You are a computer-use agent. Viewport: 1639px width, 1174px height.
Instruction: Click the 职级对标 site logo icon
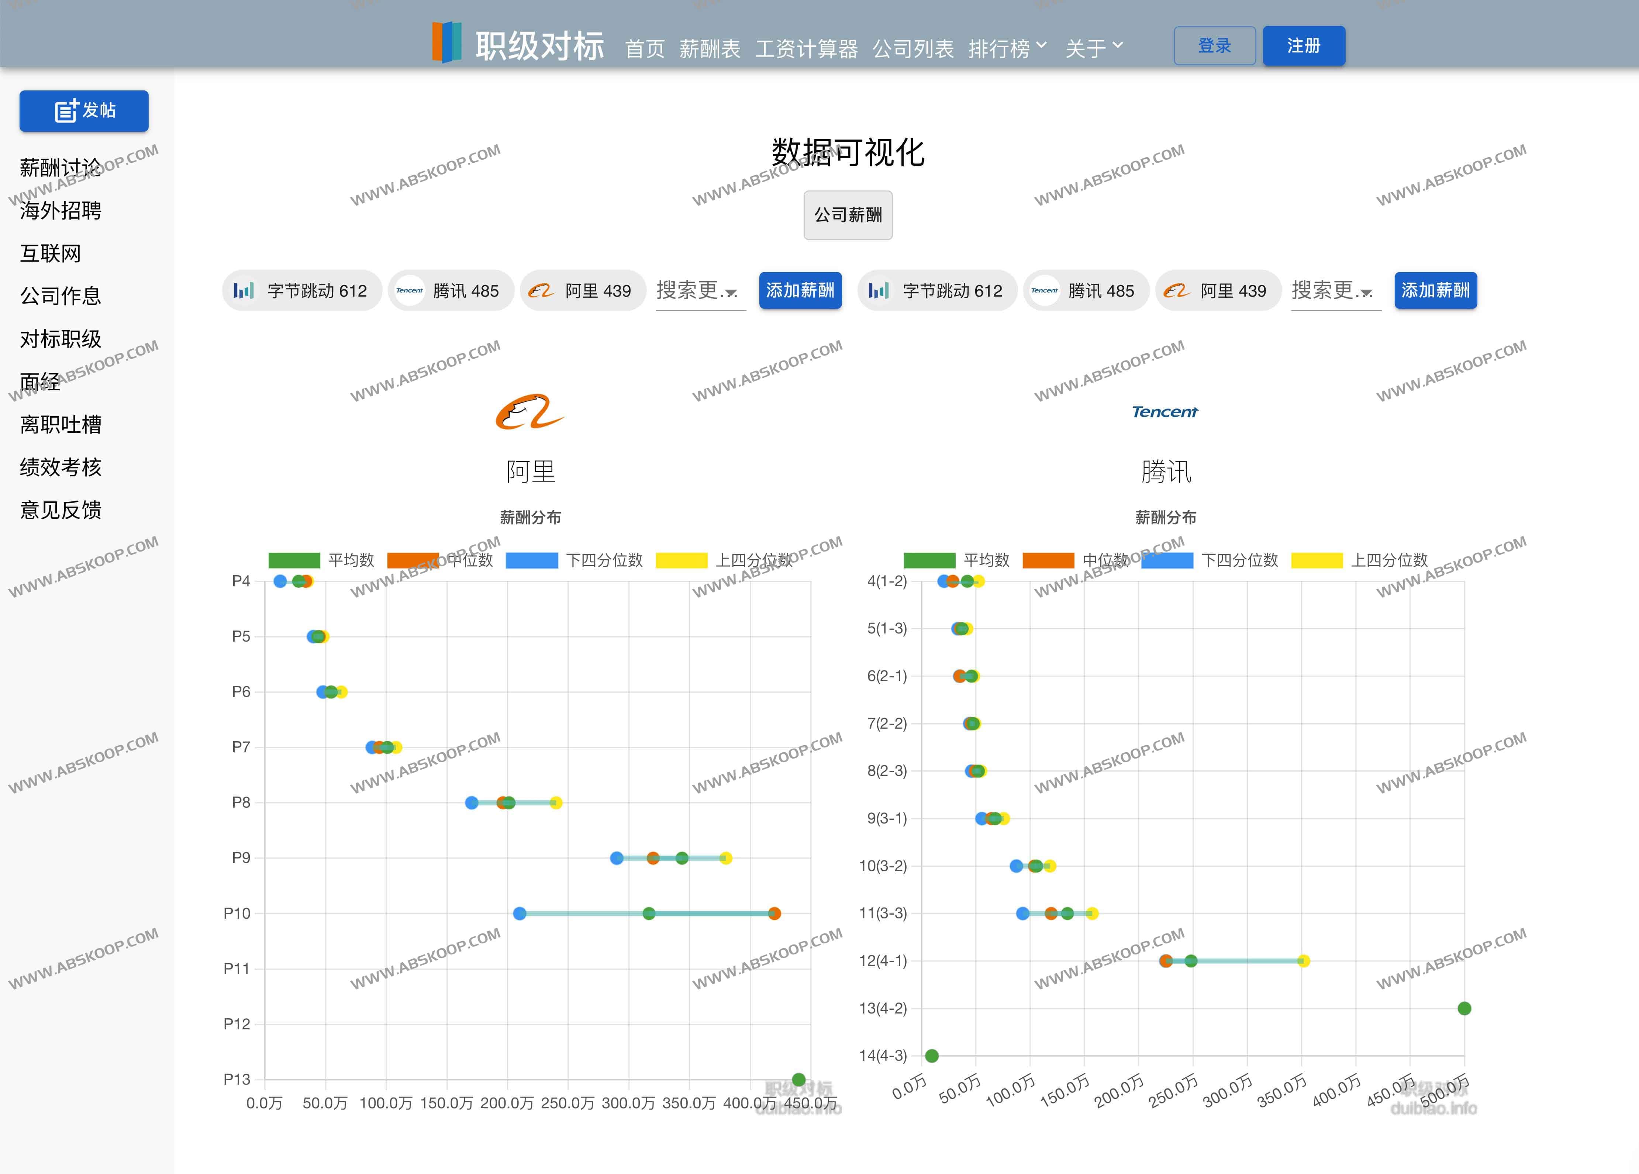(x=446, y=43)
